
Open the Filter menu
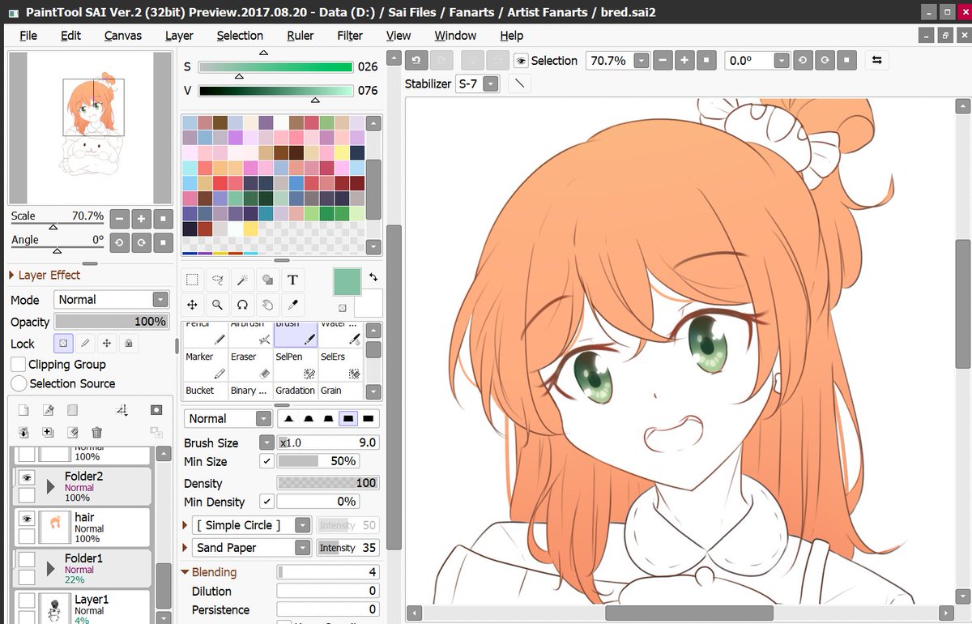[350, 36]
